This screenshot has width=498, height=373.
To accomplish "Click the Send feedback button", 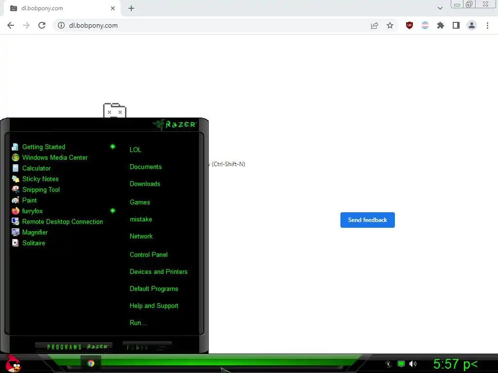I will click(x=368, y=220).
